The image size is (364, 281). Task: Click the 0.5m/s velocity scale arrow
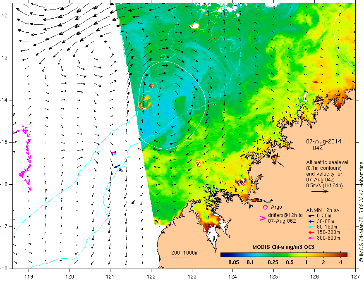click(x=320, y=191)
